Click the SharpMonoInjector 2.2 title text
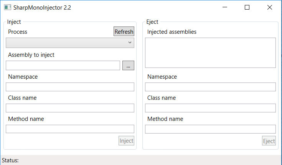The height and width of the screenshot is (165, 282). coord(42,7)
